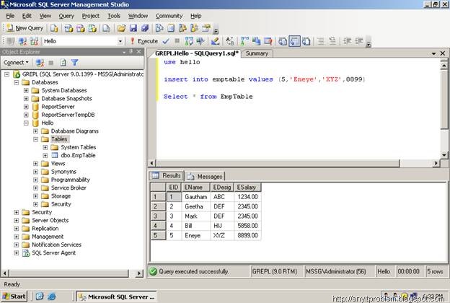Execute the current query
The height and width of the screenshot is (303, 450).
(x=144, y=41)
